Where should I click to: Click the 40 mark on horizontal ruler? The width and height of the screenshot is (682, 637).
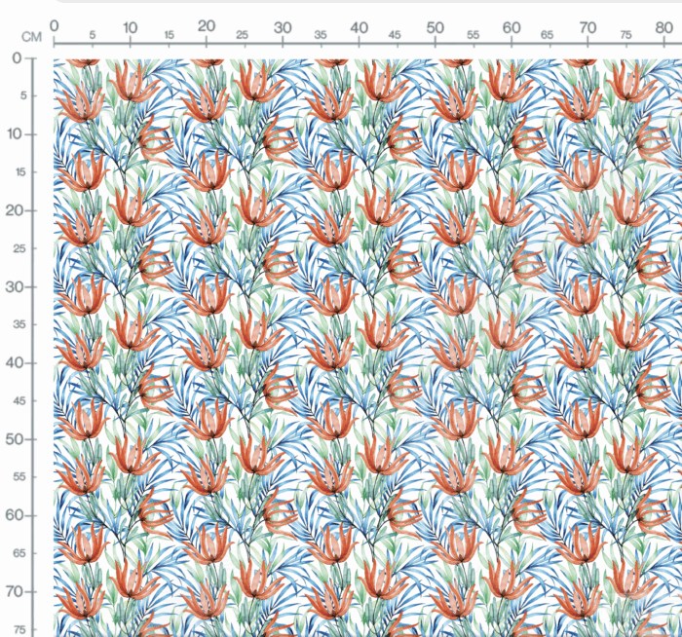[359, 28]
